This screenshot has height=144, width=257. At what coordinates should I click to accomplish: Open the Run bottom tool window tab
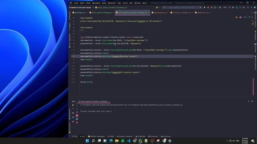[x=82, y=136]
